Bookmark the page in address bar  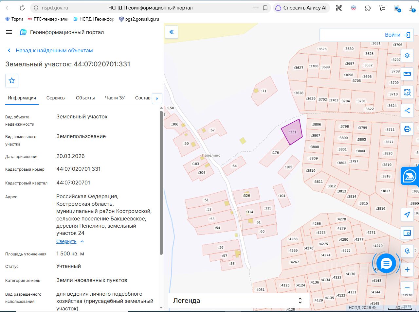click(x=265, y=8)
